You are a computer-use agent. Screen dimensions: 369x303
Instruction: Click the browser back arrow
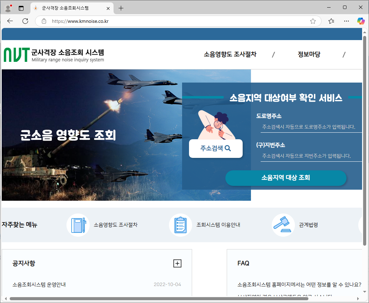tap(10, 21)
